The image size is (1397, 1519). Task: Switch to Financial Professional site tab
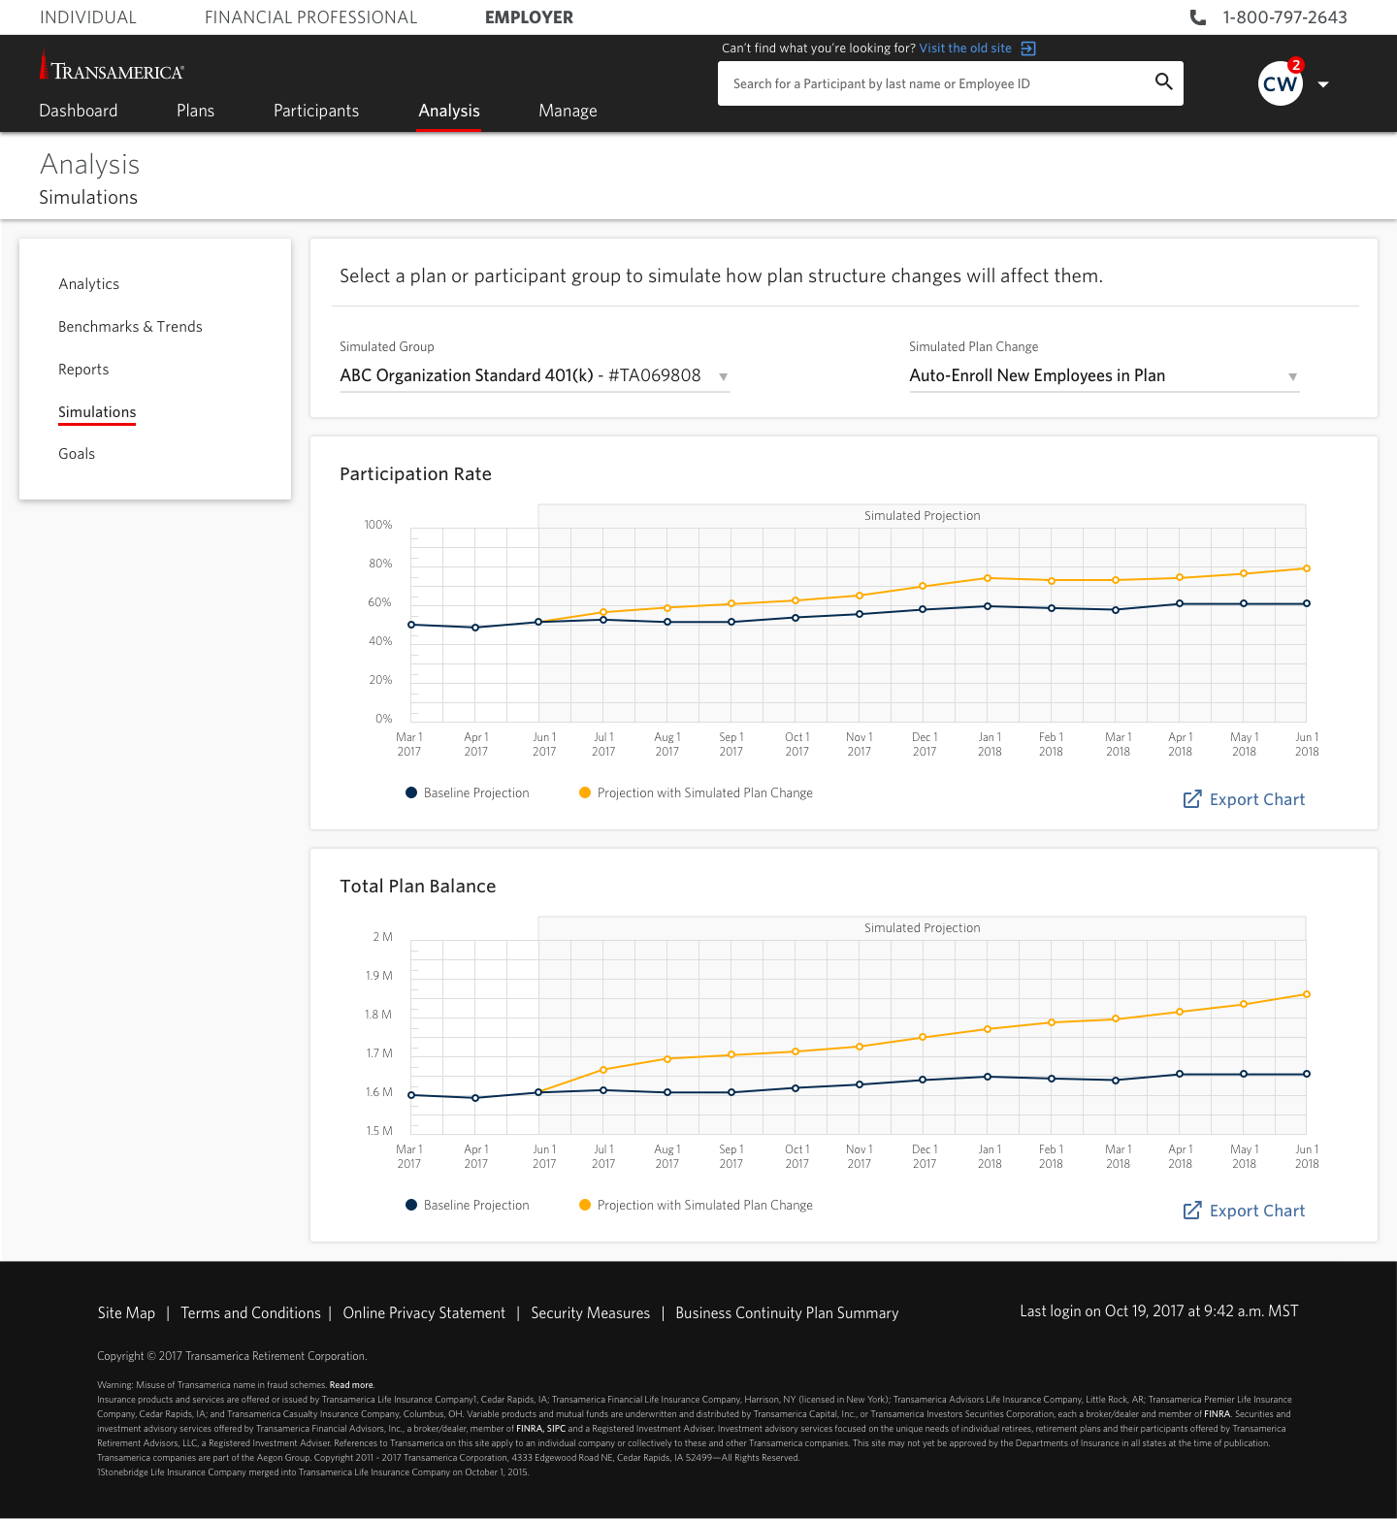[x=310, y=17]
